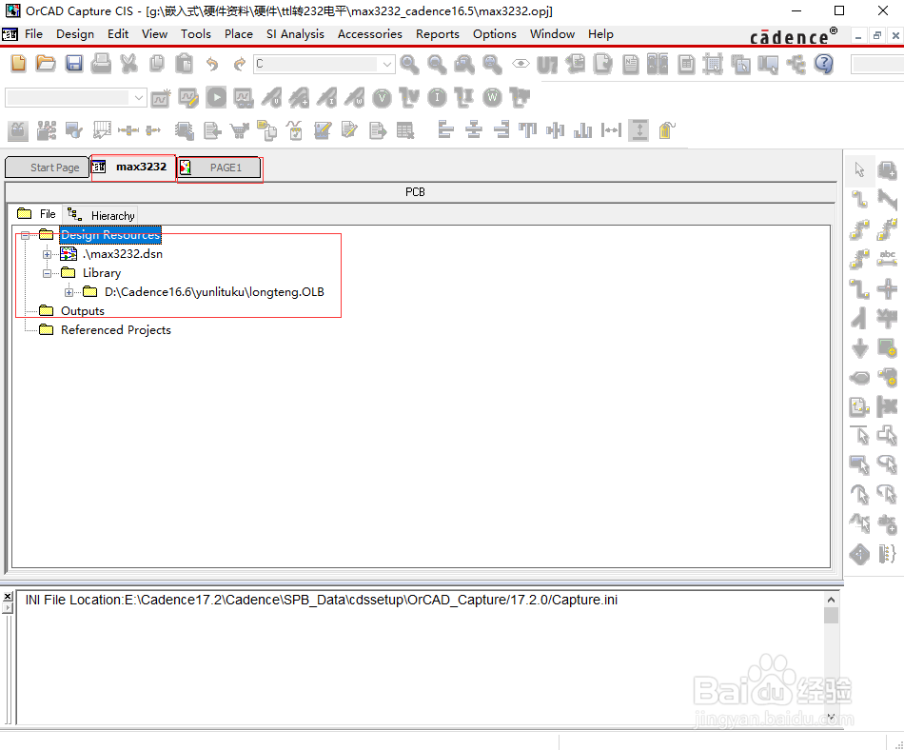Open the Help menu
Screen dimensions: 904x750
point(600,34)
